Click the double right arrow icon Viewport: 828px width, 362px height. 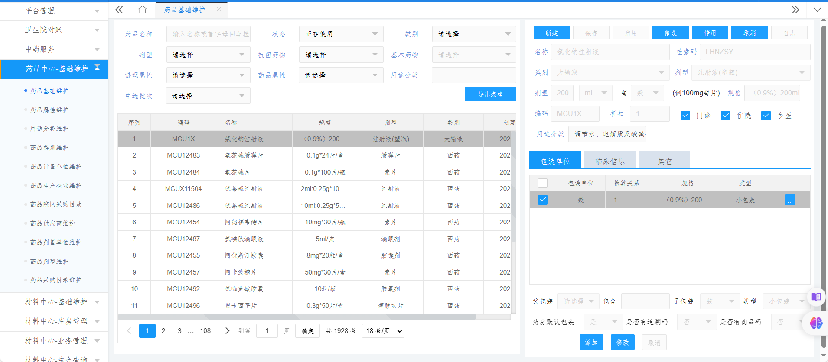[x=795, y=10]
